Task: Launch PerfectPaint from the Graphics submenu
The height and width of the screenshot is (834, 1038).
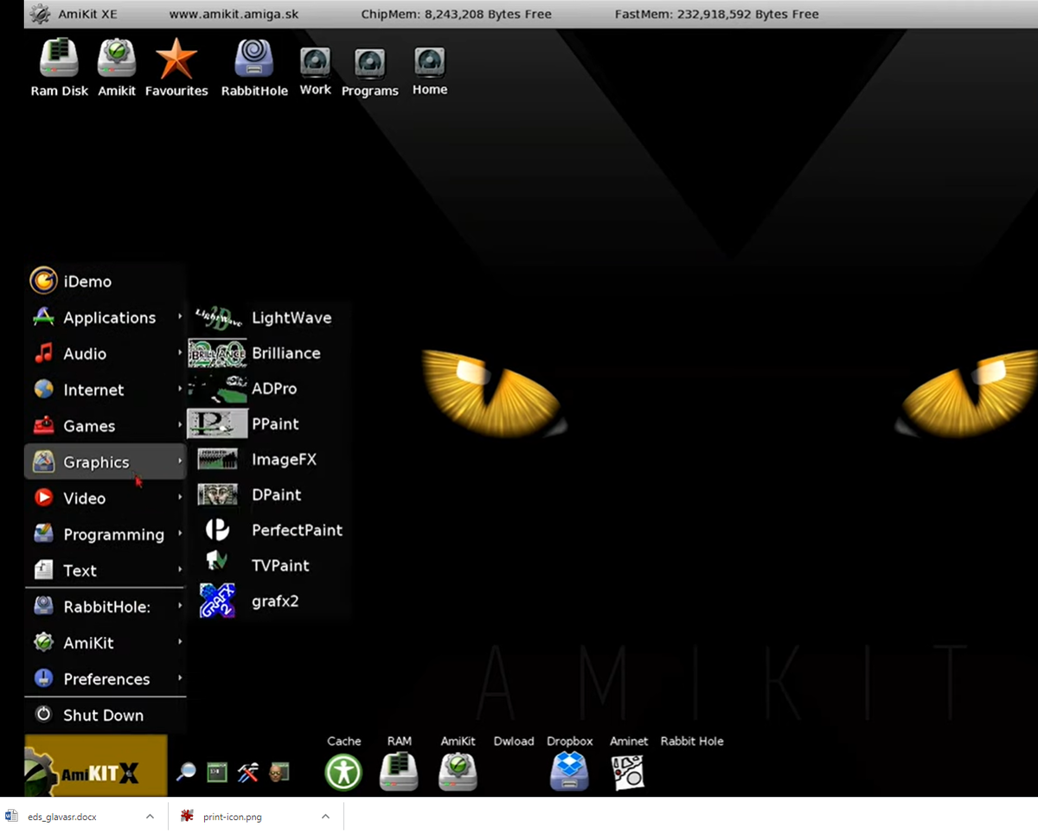Action: pyautogui.click(x=268, y=530)
